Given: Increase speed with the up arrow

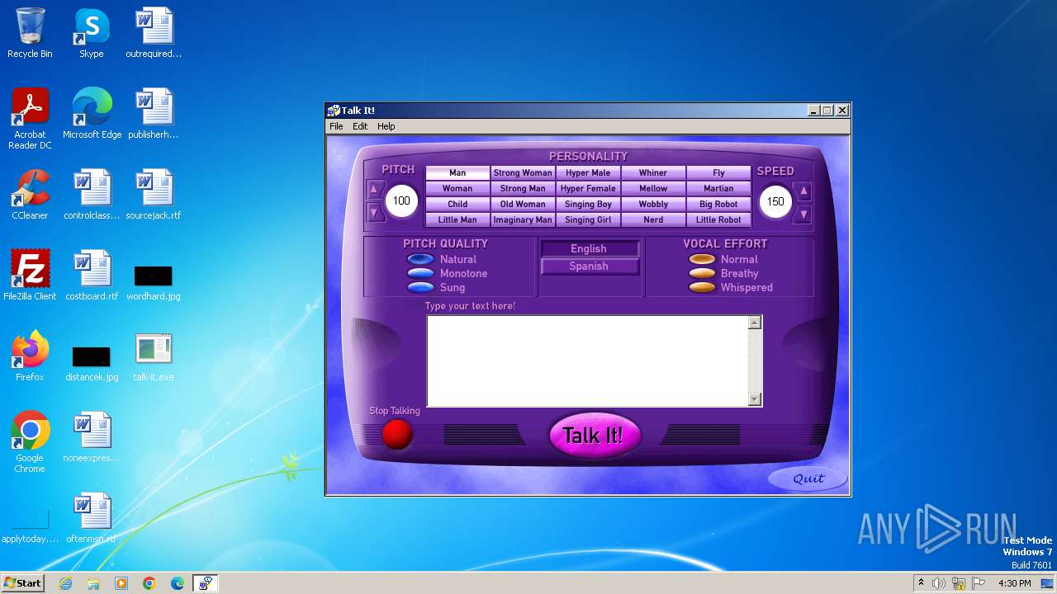Looking at the screenshot, I should click(803, 191).
